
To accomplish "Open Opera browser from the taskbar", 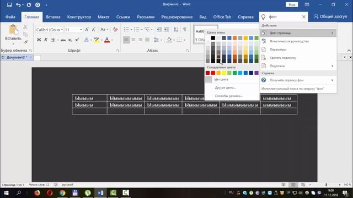I will [50, 193].
